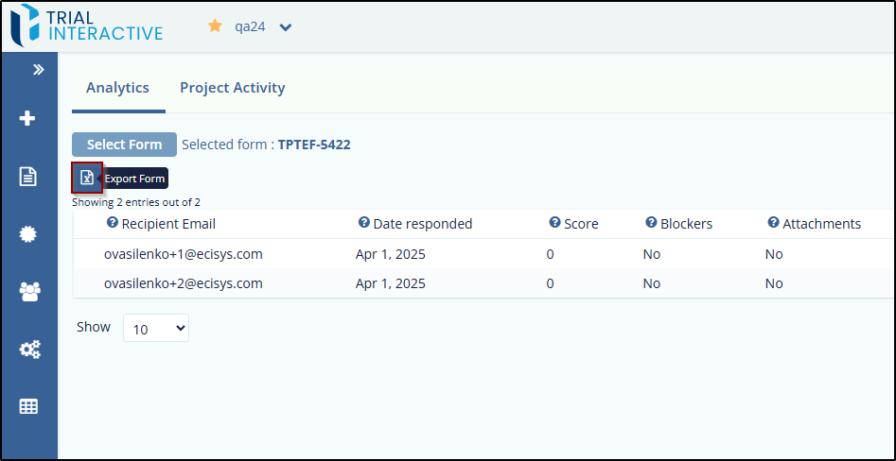Click help icon beside Blockers column
896x461 pixels.
651,223
